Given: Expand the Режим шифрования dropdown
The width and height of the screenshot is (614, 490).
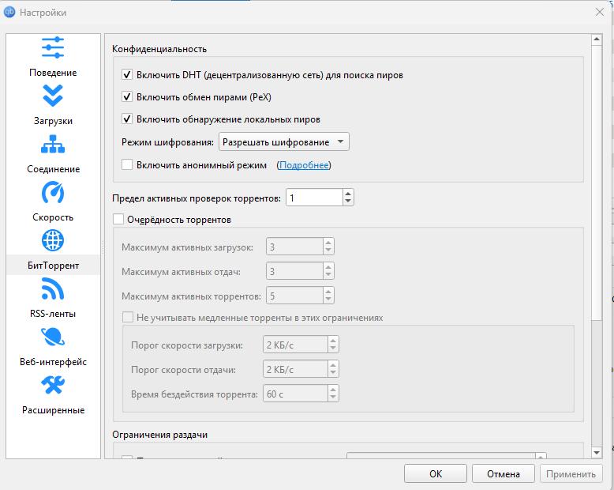Looking at the screenshot, I should click(284, 142).
